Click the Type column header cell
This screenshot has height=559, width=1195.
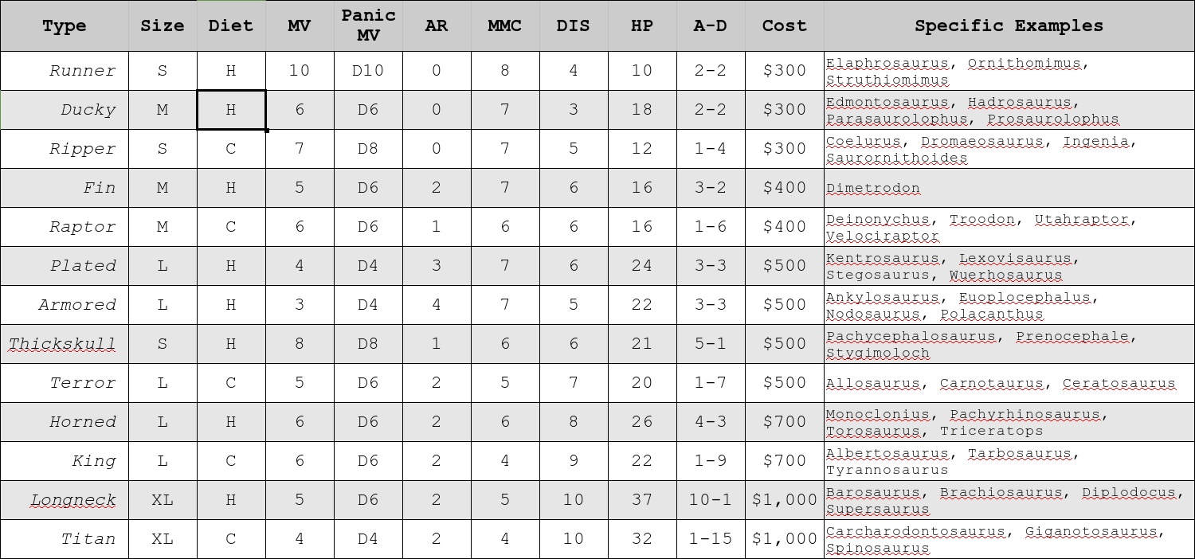pyautogui.click(x=64, y=25)
